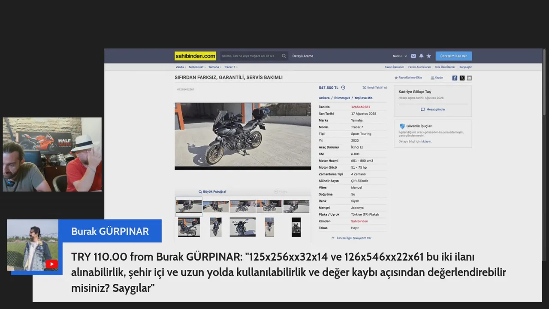
Task: Click the Etimesgut district link
Action: tap(342, 98)
